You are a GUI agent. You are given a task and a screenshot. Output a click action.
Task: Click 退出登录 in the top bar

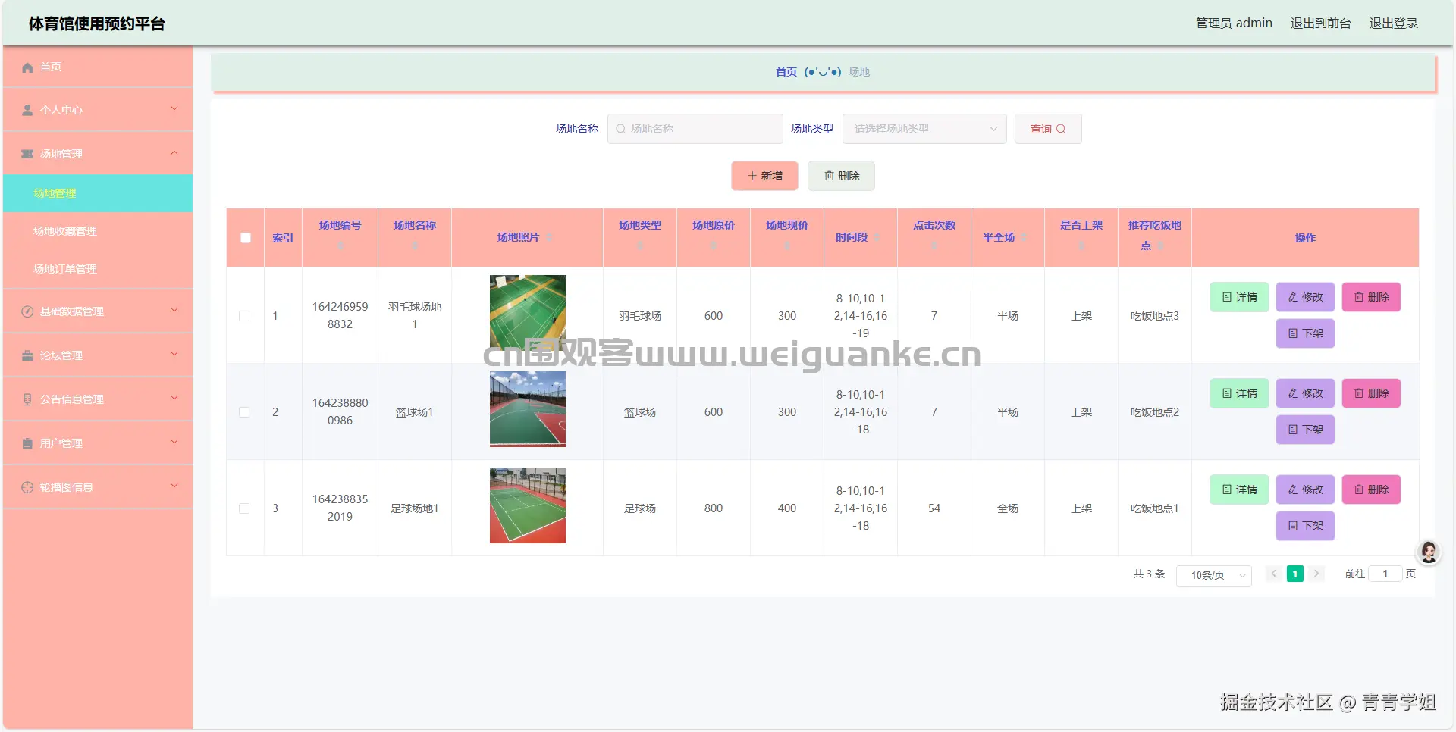1393,23
